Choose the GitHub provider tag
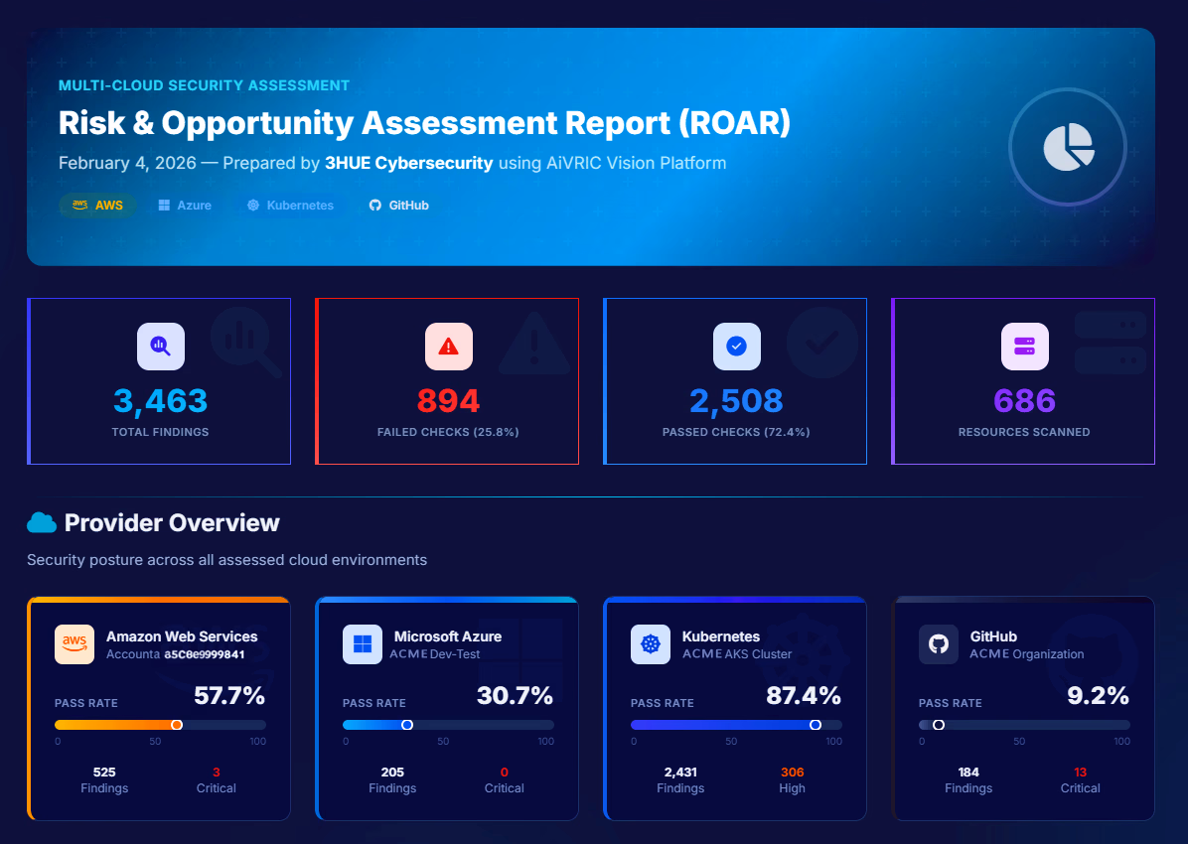Screen dimensions: 1188x844 399,206
